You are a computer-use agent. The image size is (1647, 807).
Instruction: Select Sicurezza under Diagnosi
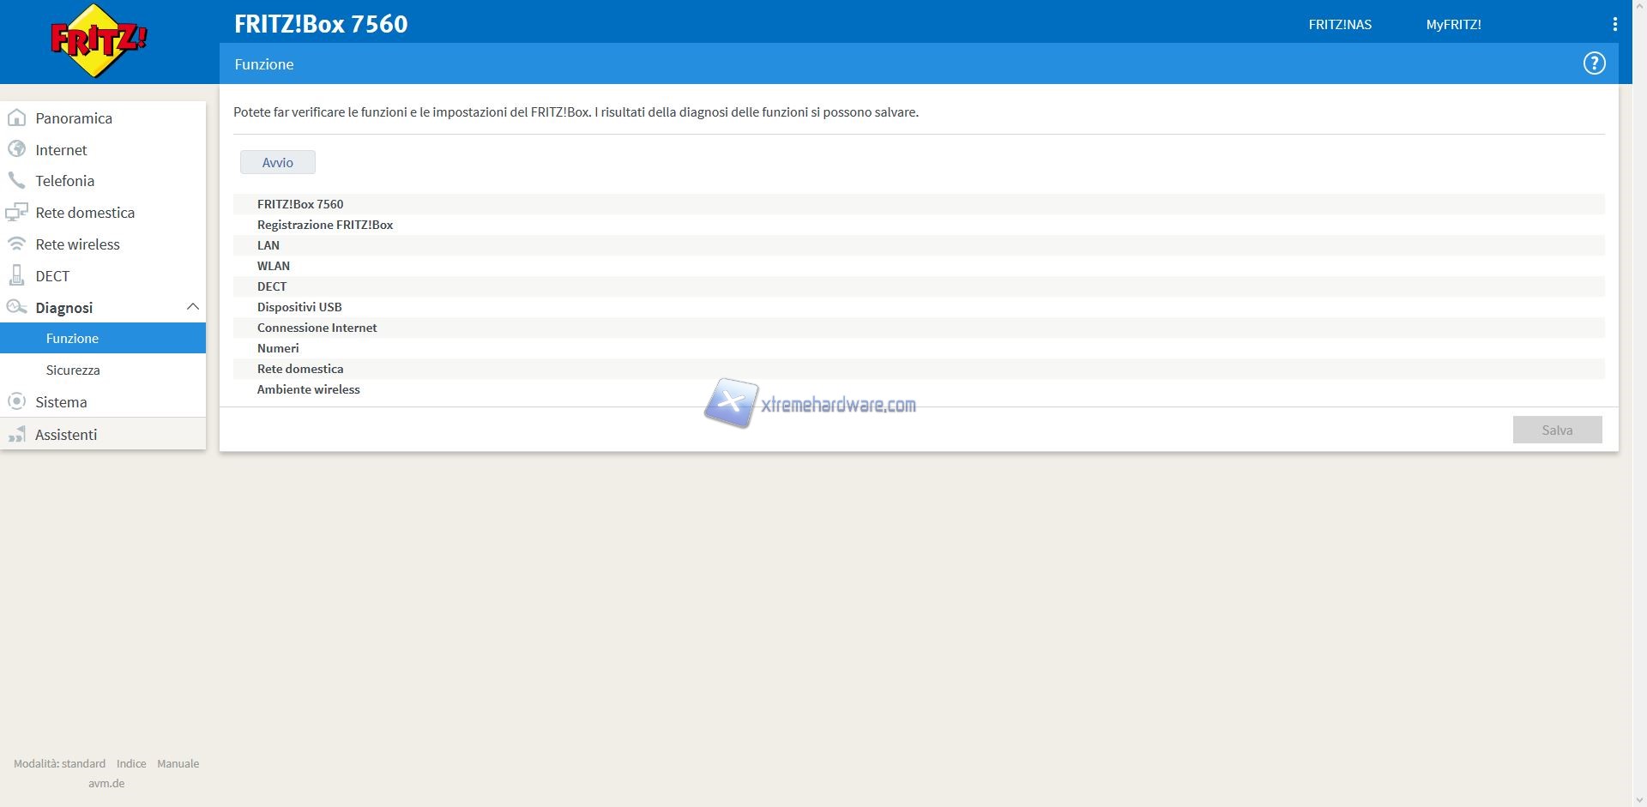click(73, 370)
